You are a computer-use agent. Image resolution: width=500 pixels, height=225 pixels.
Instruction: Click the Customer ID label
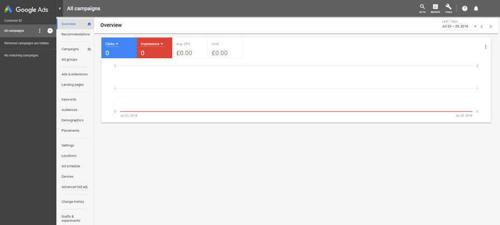13,21
